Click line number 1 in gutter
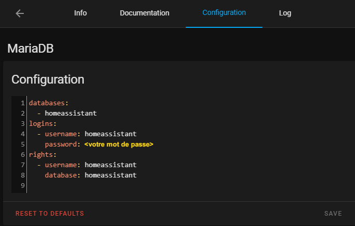This screenshot has height=226, width=355. coord(23,103)
